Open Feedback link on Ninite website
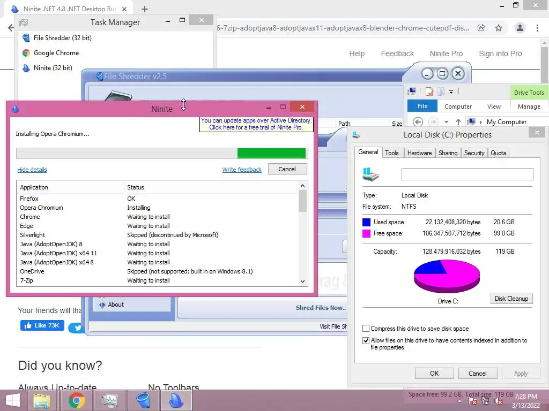The height and width of the screenshot is (411, 549). click(x=397, y=54)
